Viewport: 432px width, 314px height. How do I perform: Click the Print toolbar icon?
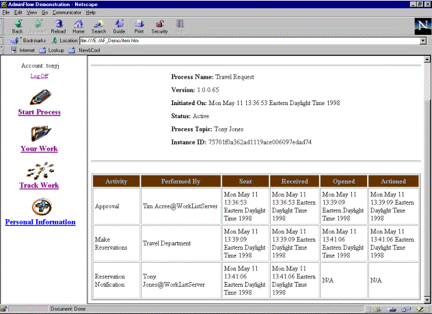pyautogui.click(x=139, y=26)
